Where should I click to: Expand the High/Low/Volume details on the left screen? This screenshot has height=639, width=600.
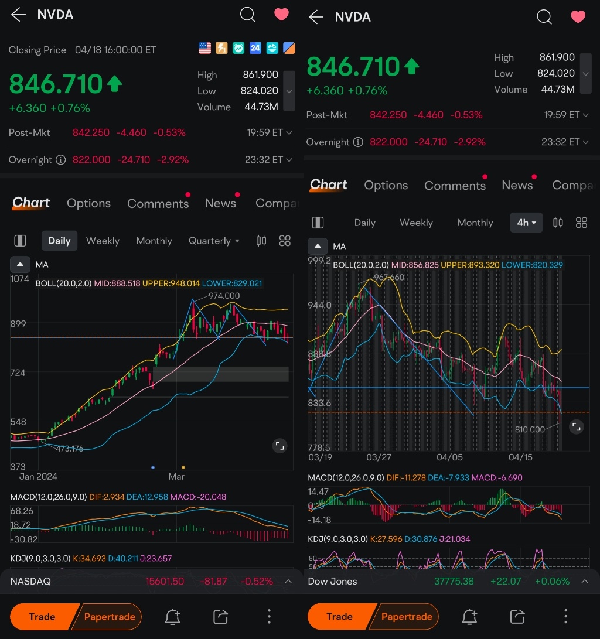click(289, 91)
